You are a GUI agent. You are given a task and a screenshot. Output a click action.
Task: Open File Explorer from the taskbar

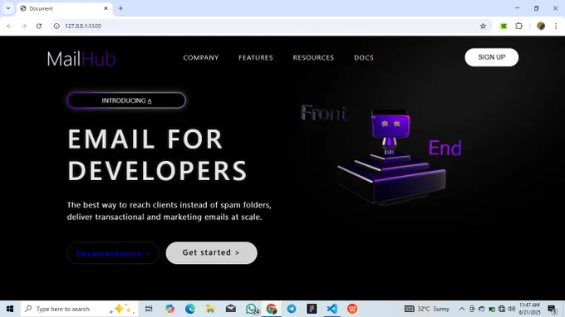(210, 309)
